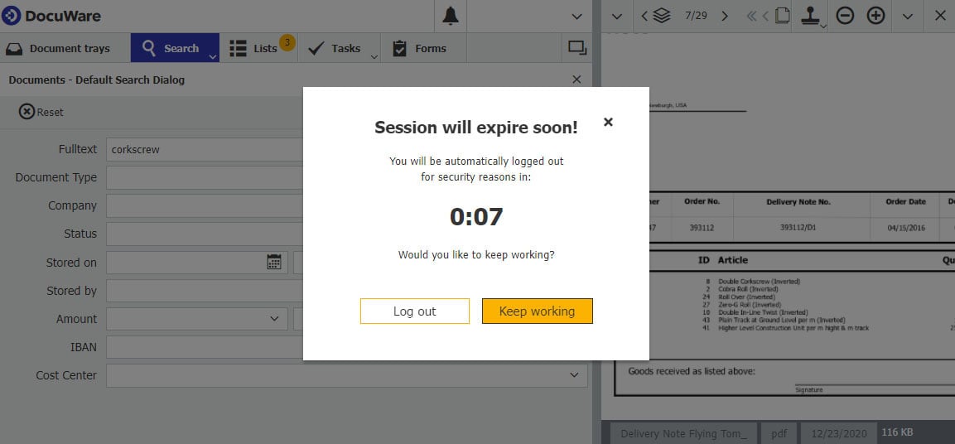Click the Log out button
This screenshot has height=444, width=955.
click(x=414, y=311)
